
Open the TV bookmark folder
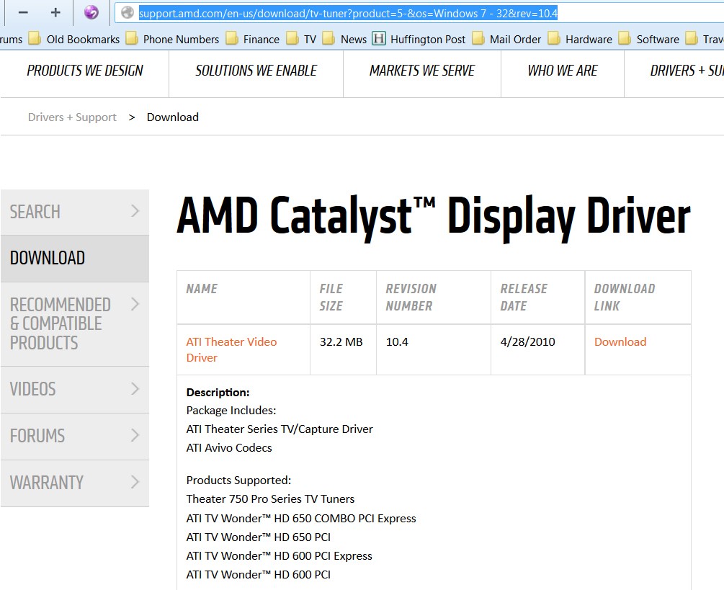[x=302, y=39]
